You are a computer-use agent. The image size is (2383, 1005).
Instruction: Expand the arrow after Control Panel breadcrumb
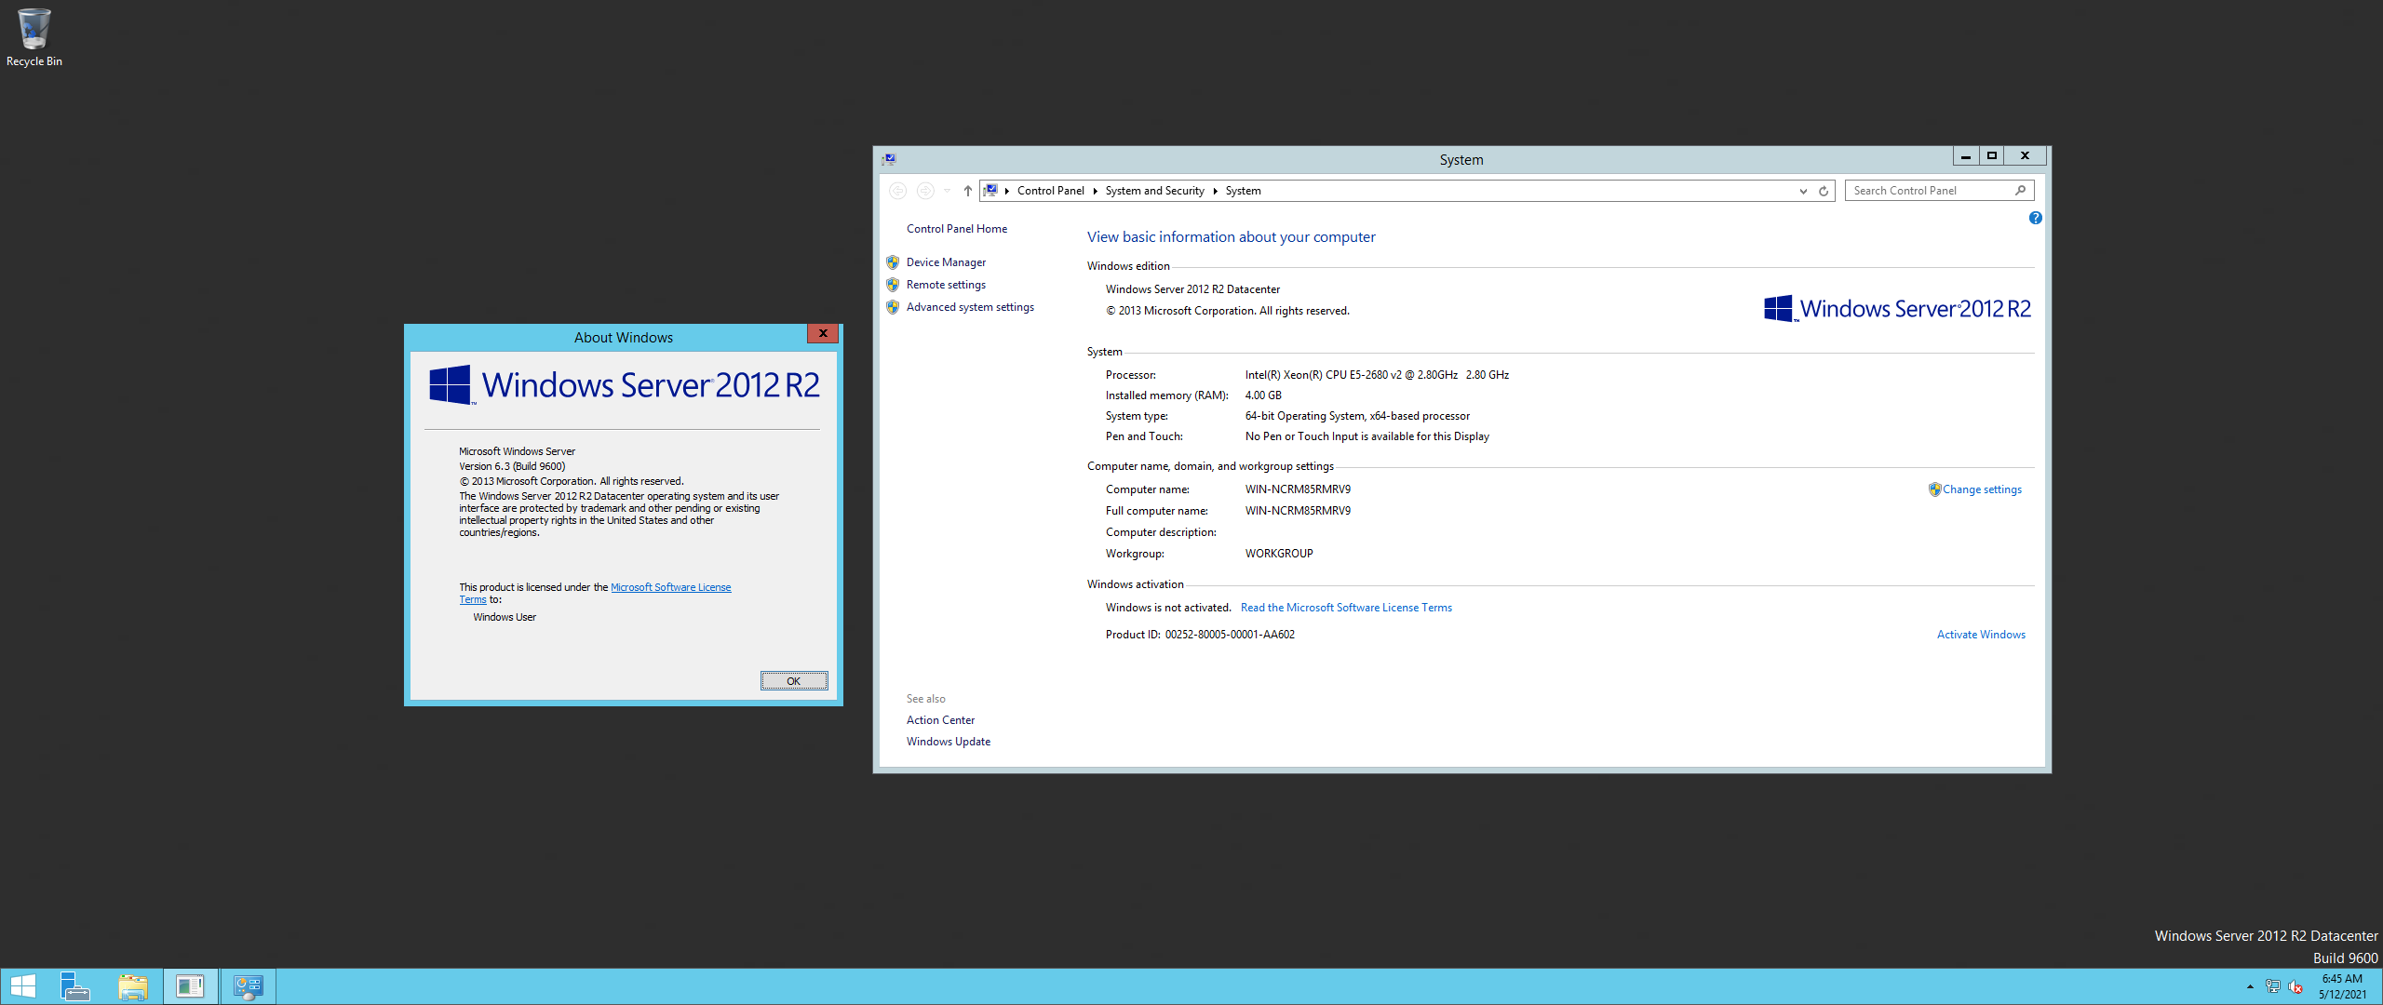click(x=1096, y=191)
